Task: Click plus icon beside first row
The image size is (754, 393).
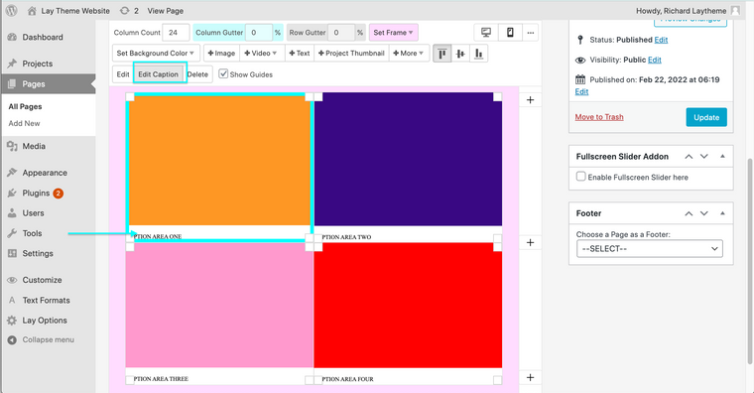Action: [530, 100]
